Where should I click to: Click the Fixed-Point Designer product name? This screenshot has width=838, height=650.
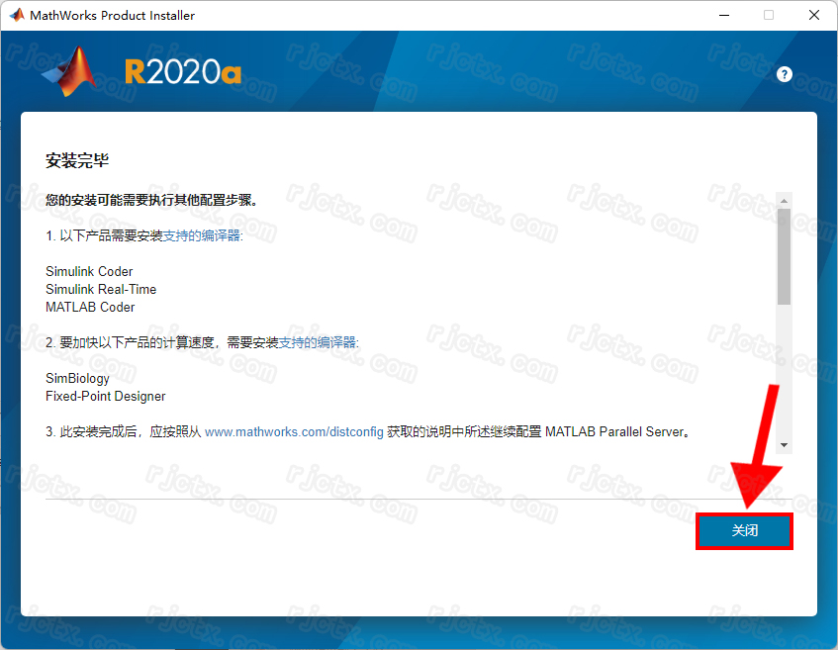106,396
